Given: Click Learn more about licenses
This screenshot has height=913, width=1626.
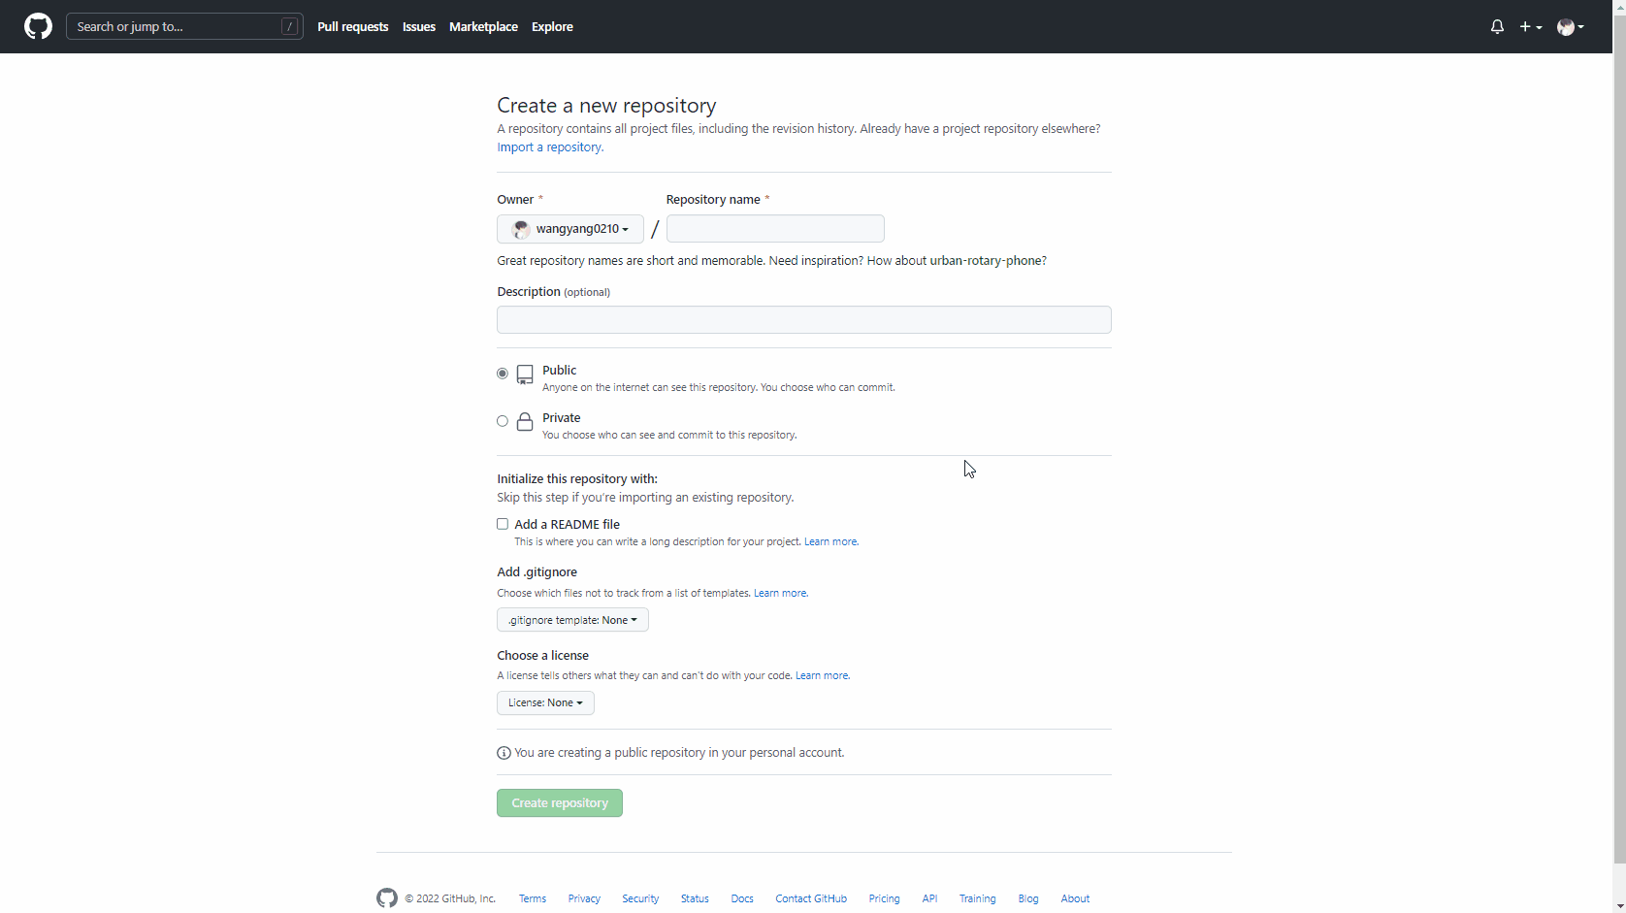Looking at the screenshot, I should [821, 675].
